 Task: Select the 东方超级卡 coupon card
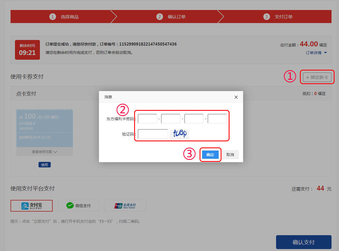tap(44, 128)
